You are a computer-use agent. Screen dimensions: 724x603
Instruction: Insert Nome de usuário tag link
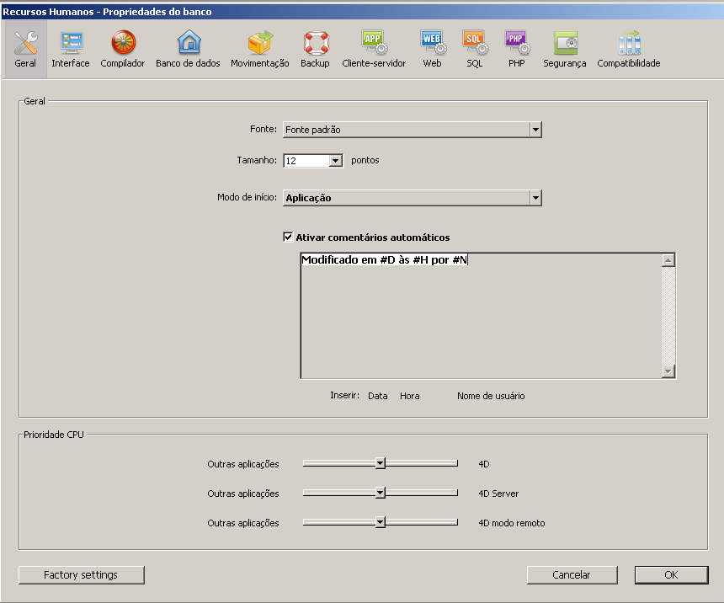(491, 396)
